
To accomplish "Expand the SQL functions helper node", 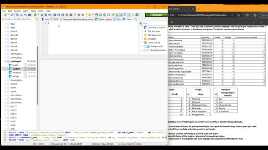I will point(142,31).
